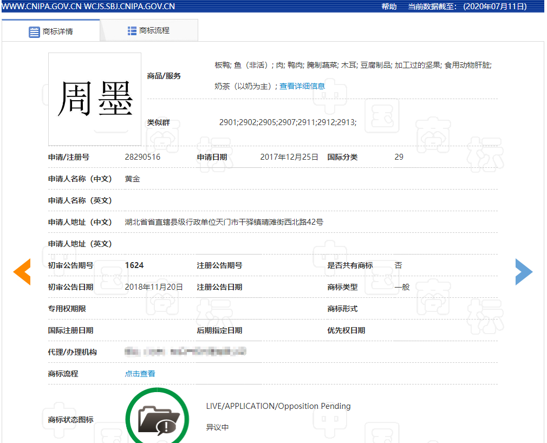
Task: Click the data cutoff date 2020年07月11日
Action: [495, 6]
